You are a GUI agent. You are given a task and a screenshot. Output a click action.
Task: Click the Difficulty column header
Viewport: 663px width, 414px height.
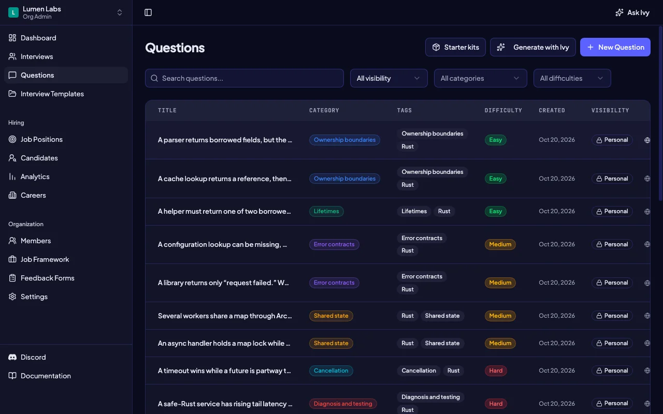[x=503, y=110]
